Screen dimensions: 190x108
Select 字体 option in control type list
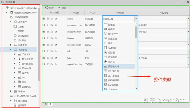(111, 43)
